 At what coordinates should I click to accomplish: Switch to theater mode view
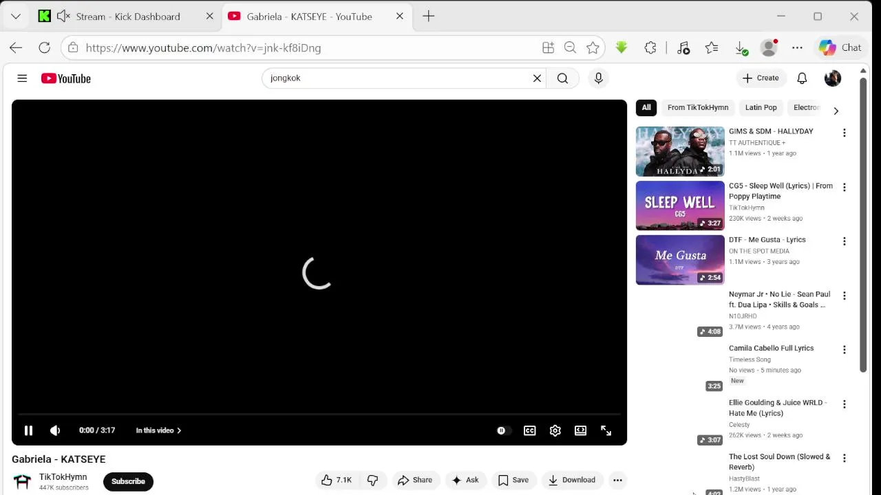pyautogui.click(x=581, y=430)
